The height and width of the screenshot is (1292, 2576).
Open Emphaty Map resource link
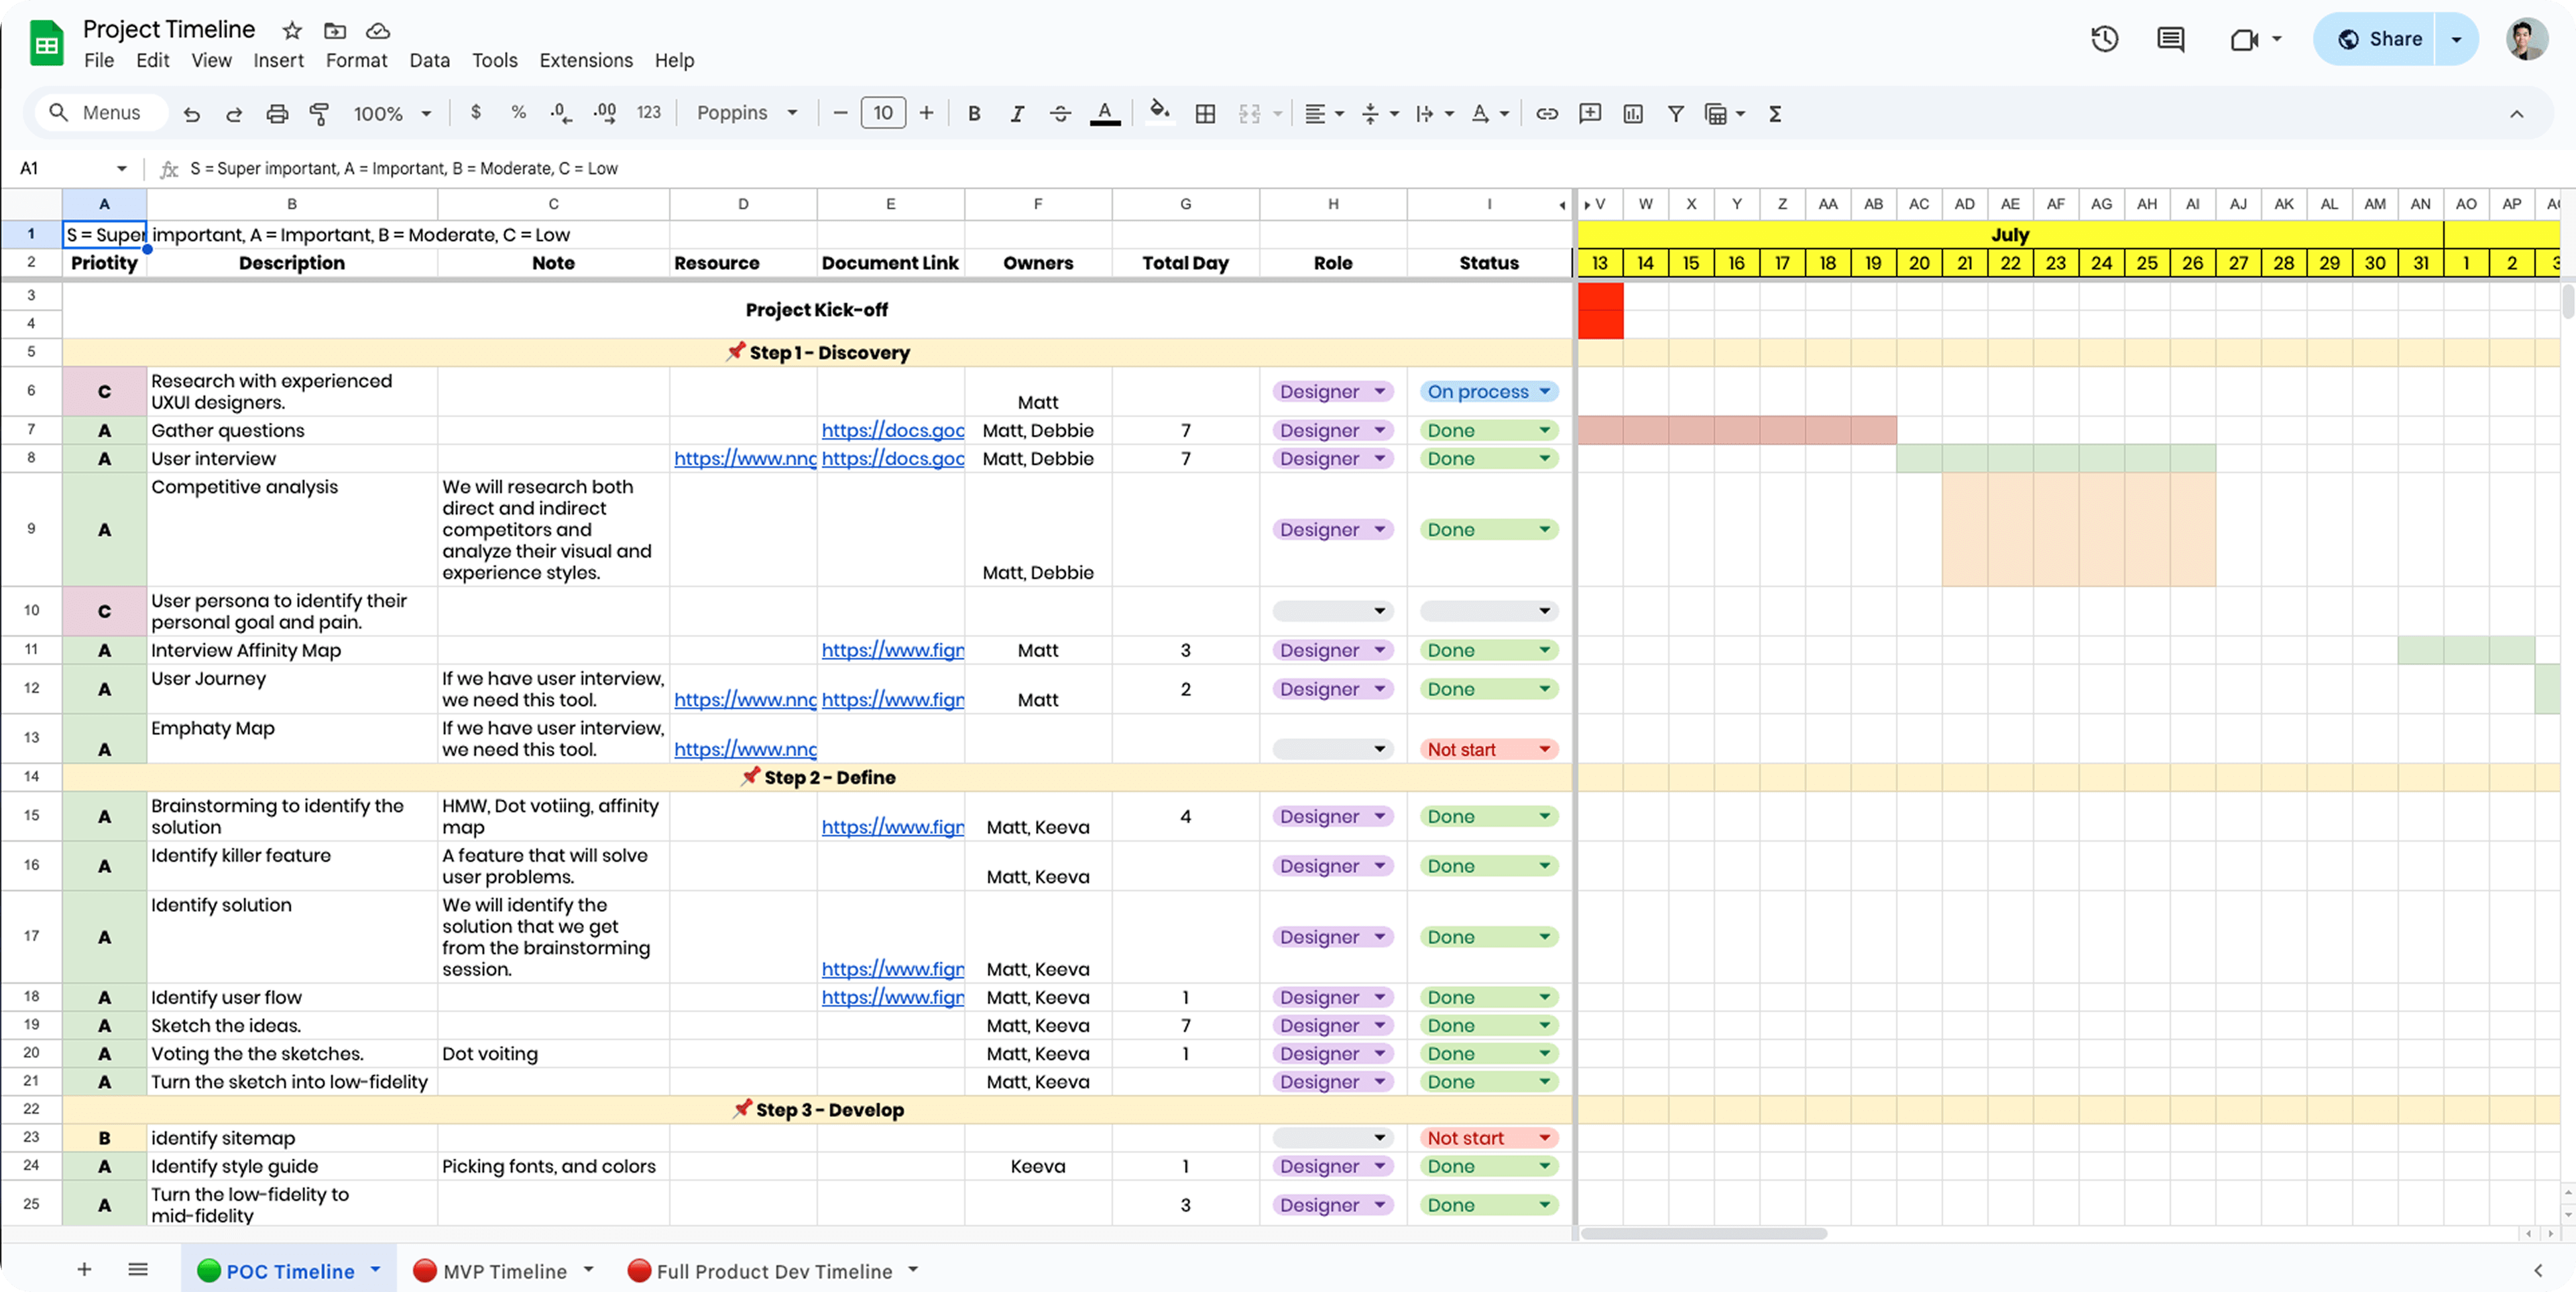point(744,749)
